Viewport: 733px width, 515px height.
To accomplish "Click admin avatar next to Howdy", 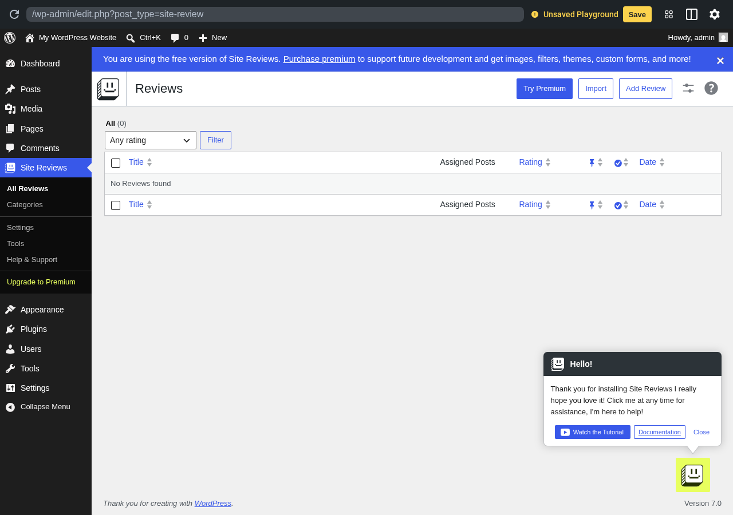I will pos(723,37).
